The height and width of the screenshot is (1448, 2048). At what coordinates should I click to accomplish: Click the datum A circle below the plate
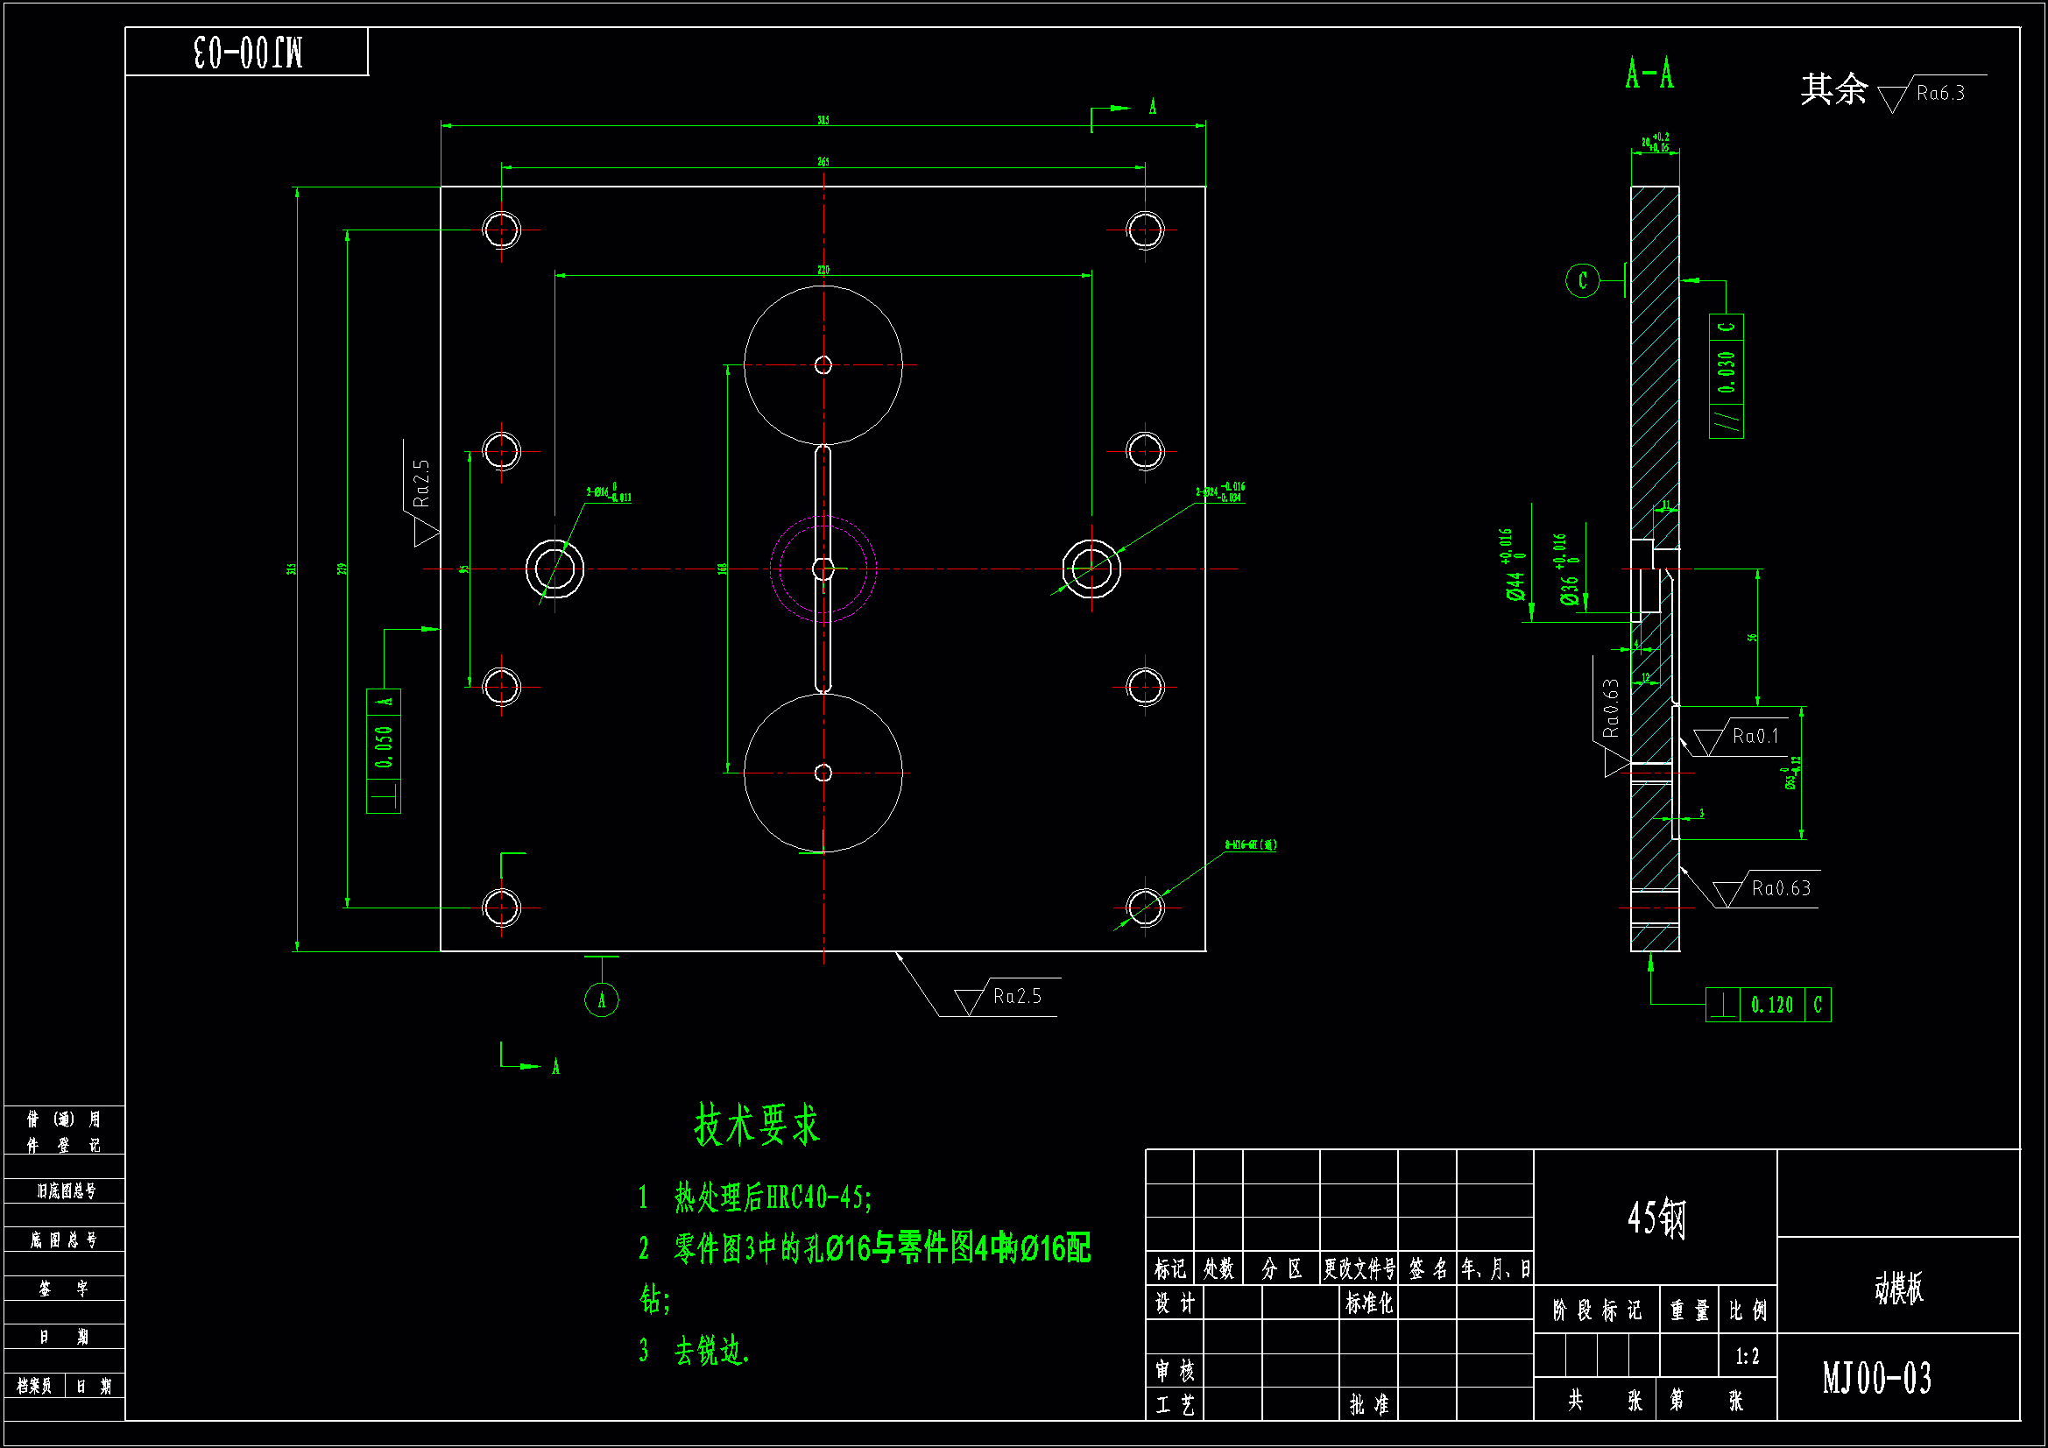(x=601, y=1000)
